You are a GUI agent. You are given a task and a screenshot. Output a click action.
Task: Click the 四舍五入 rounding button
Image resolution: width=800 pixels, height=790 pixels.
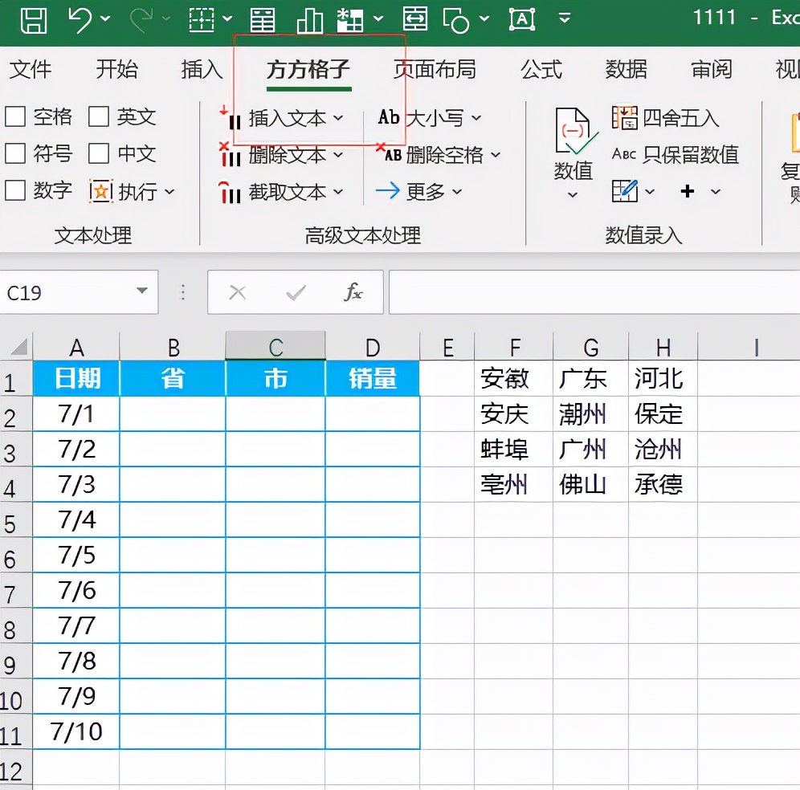click(665, 118)
